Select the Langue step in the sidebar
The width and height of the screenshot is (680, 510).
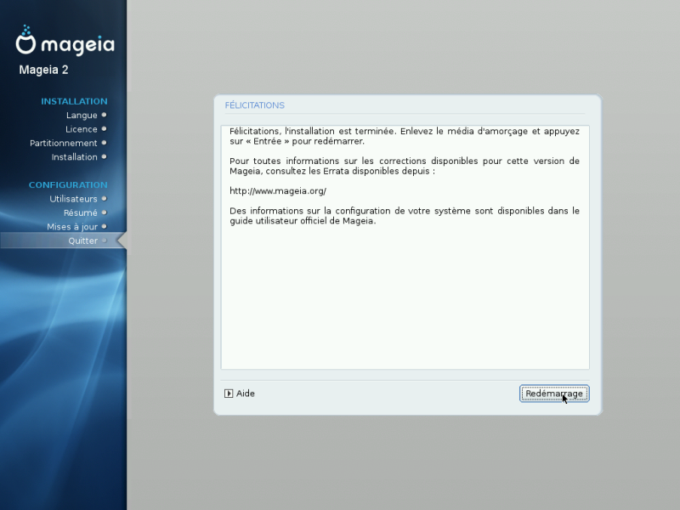pos(82,116)
